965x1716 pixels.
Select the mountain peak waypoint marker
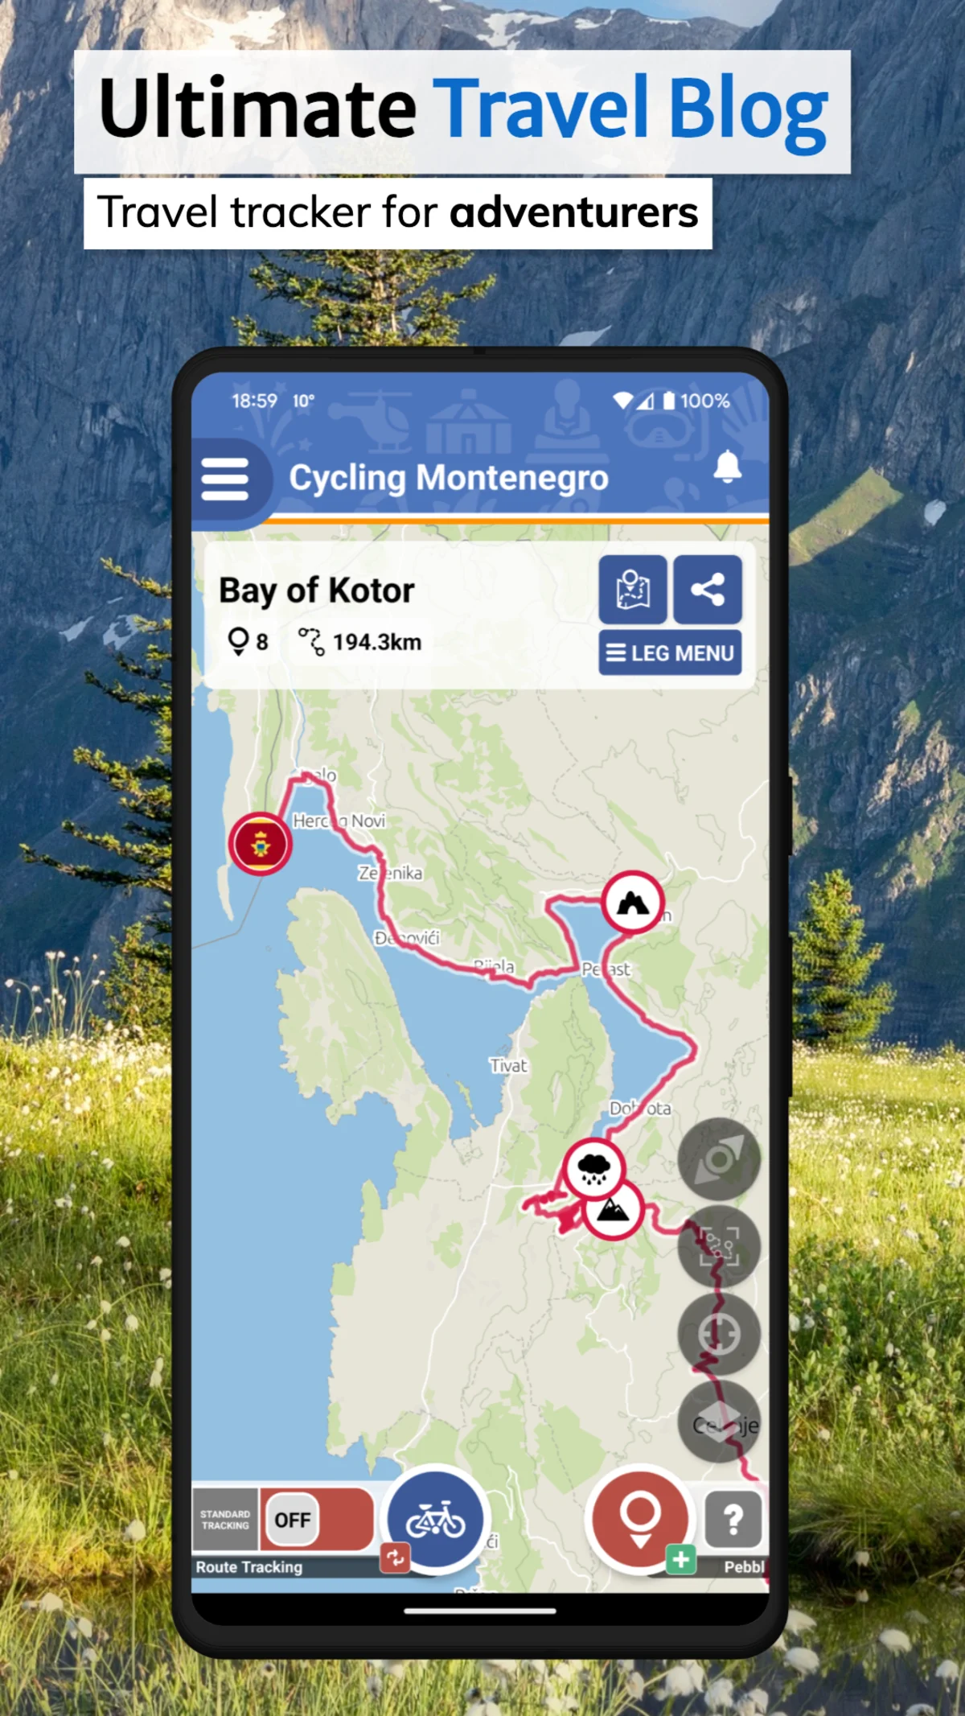[x=613, y=1209]
